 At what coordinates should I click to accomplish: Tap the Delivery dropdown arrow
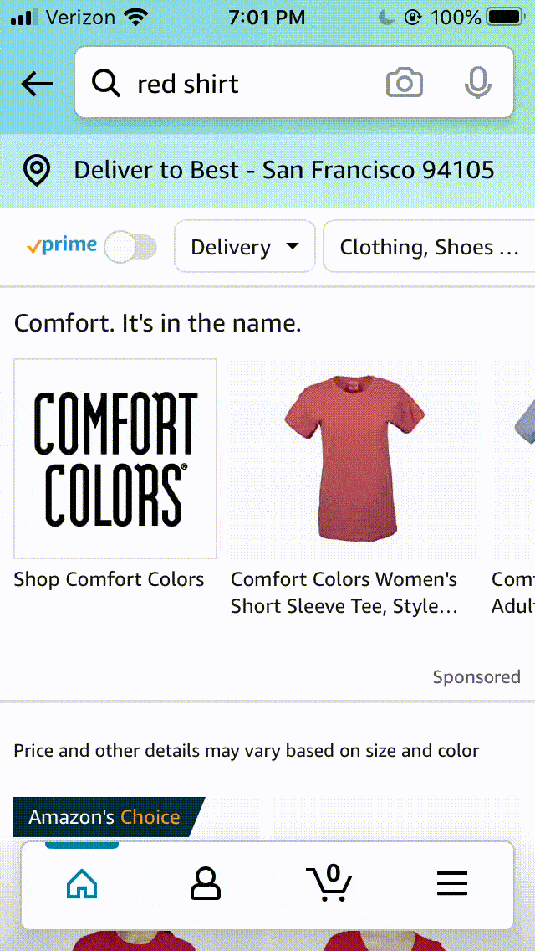(x=293, y=247)
